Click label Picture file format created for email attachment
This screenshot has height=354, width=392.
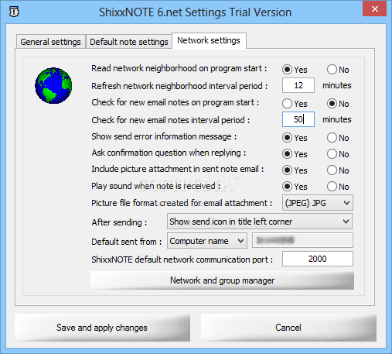tap(182, 203)
